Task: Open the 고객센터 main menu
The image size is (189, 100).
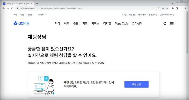Action: pos(137,23)
